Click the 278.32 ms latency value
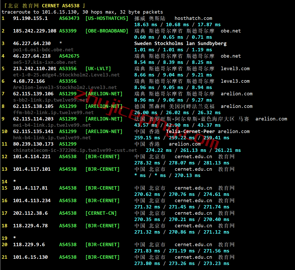Viewport: 295px width, 270px height. [147, 163]
